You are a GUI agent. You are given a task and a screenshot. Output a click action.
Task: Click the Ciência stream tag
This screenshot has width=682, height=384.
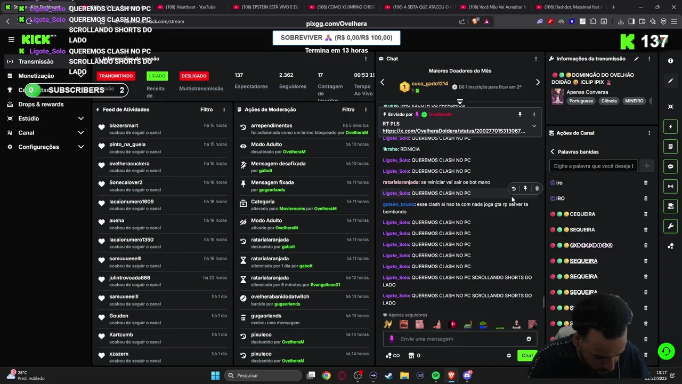click(x=609, y=101)
